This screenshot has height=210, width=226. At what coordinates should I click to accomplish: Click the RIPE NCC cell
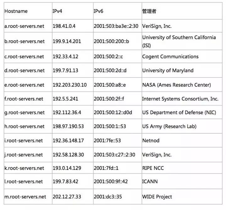[153, 168]
